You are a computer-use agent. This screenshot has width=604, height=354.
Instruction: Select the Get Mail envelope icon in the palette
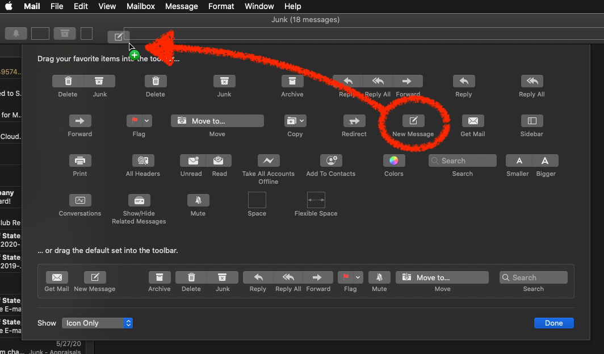pyautogui.click(x=473, y=121)
